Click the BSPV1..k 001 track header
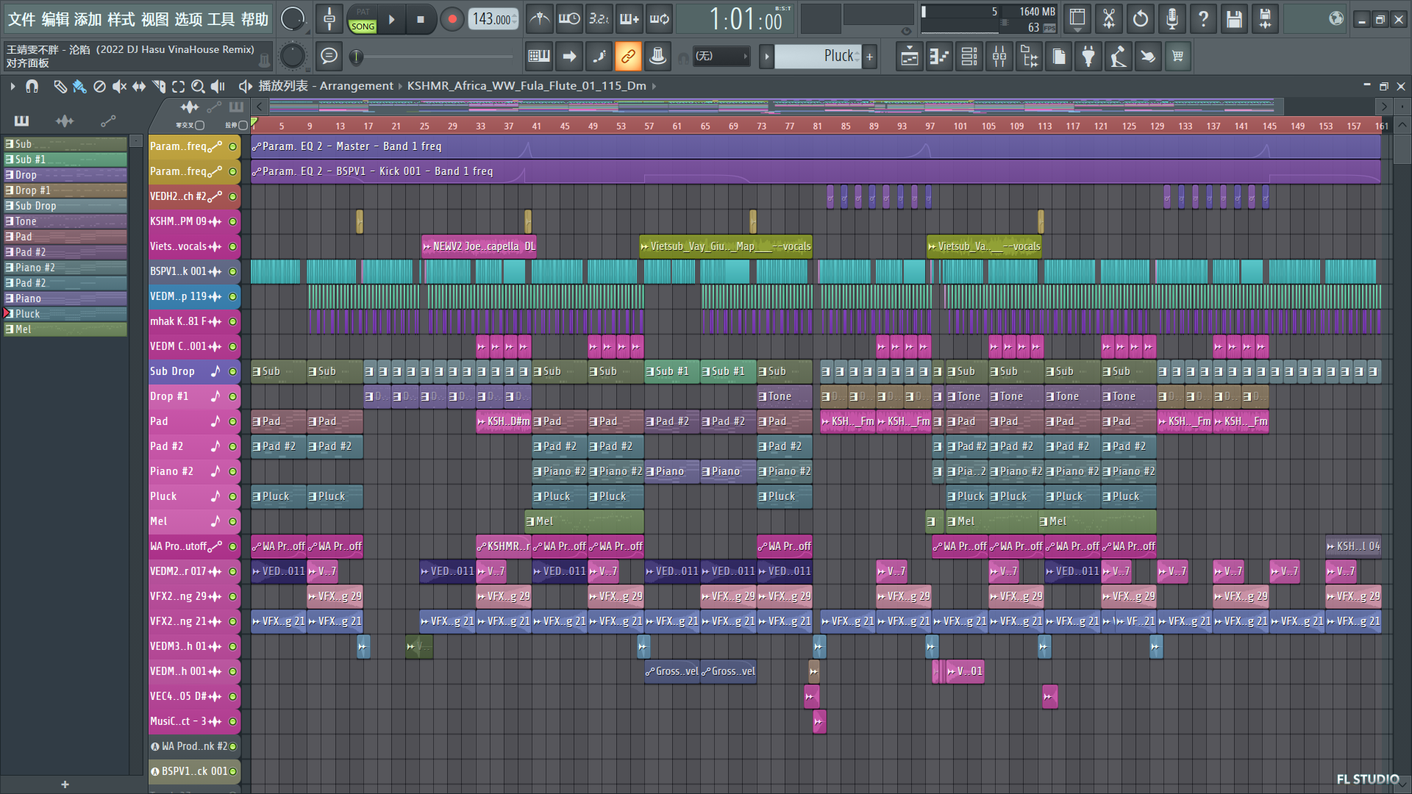 click(194, 271)
